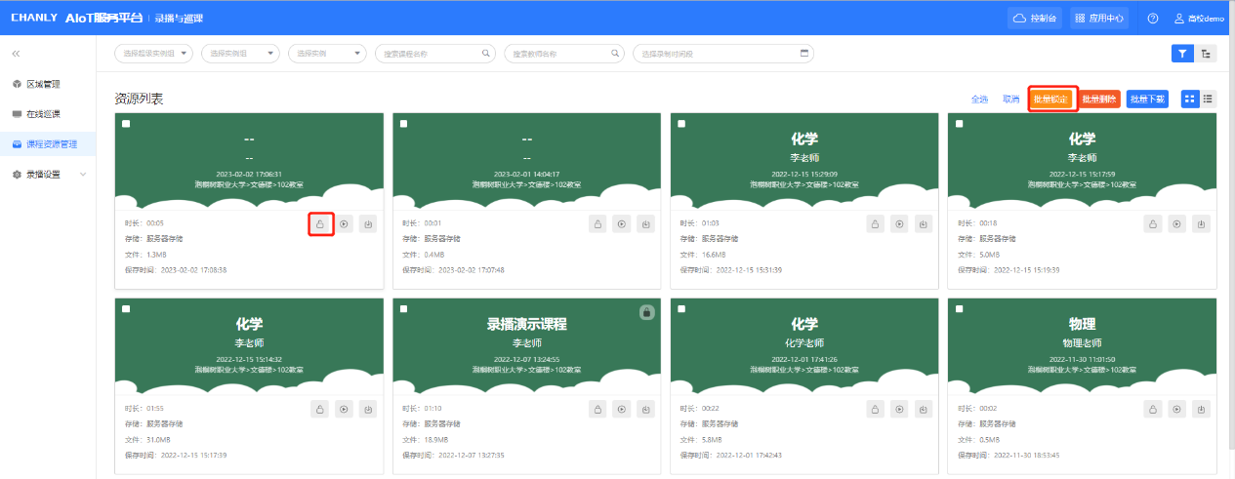Switch to list view layout
The image size is (1235, 479).
(x=1208, y=99)
